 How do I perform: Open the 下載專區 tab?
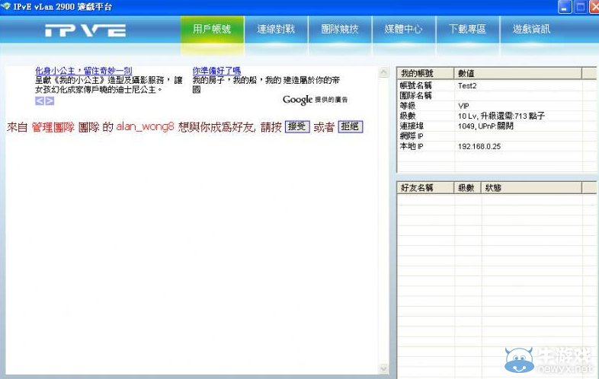click(x=467, y=30)
